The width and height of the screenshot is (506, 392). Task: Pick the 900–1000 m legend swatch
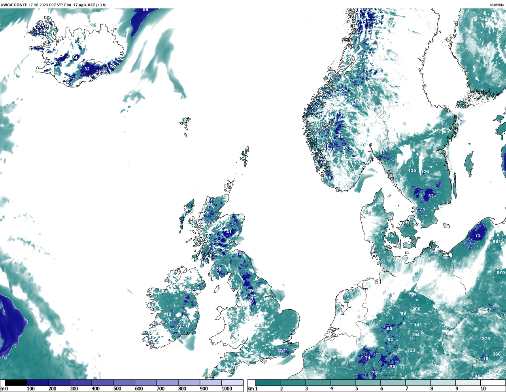click(x=211, y=383)
